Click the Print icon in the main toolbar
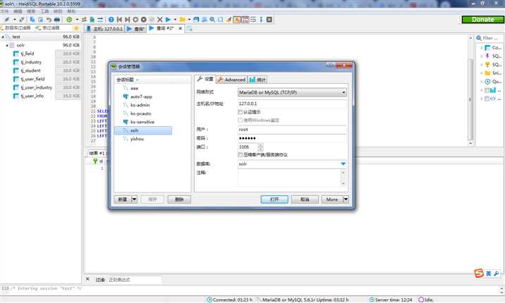 pyautogui.click(x=57, y=20)
